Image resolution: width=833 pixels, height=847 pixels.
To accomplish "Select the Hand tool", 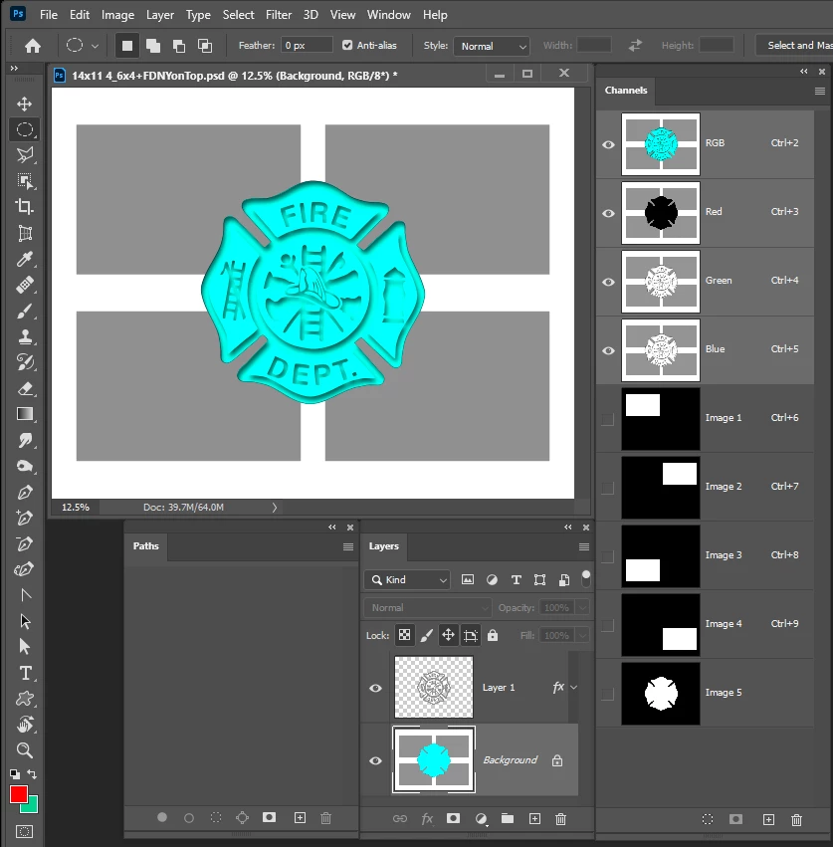I will coord(24,724).
